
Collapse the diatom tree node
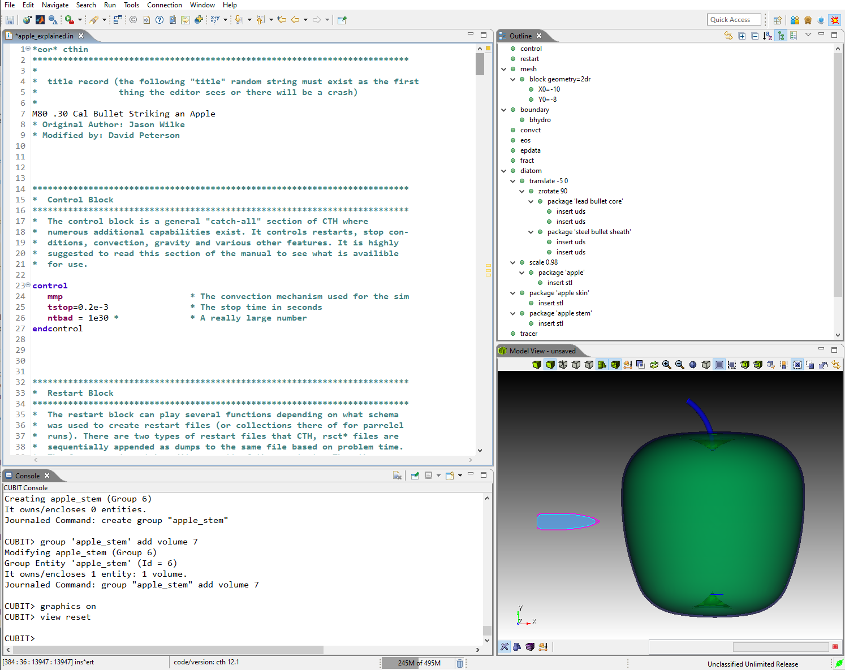(x=504, y=171)
